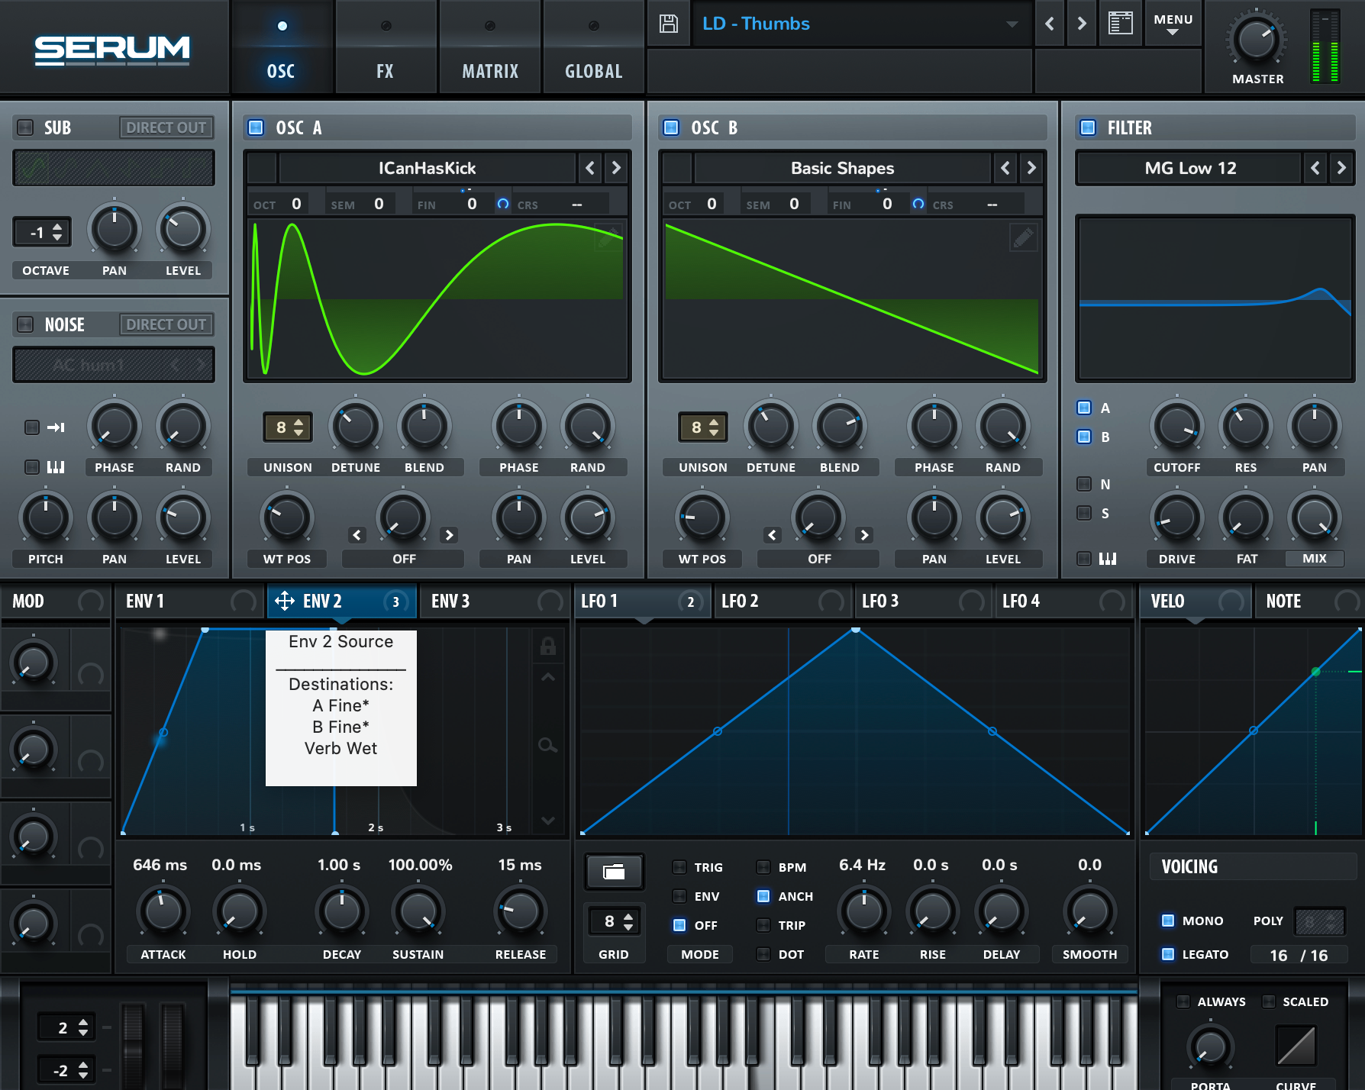Toggle the LEGATO checkbox
Image resolution: width=1365 pixels, height=1090 pixels.
pyautogui.click(x=1168, y=954)
